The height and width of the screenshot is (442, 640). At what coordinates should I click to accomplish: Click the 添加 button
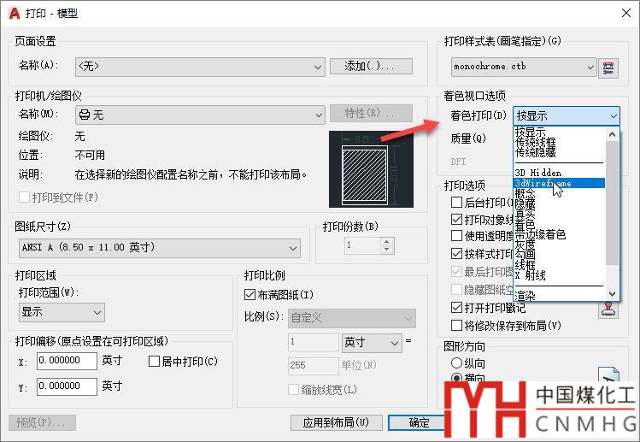pyautogui.click(x=371, y=66)
